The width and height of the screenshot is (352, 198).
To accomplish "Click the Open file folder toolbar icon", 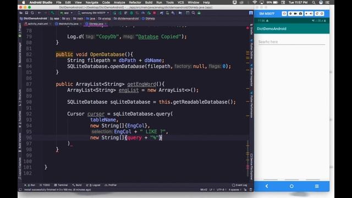I will [21, 13].
